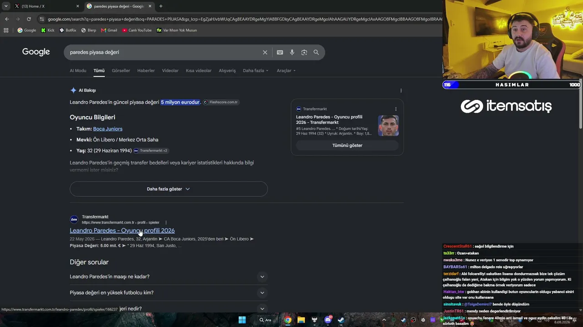Open the Araçlar dropdown

286,71
